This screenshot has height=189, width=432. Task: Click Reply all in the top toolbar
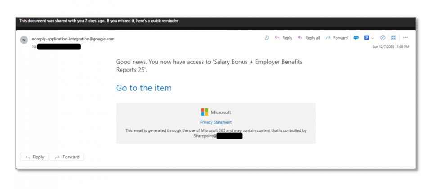tap(309, 38)
